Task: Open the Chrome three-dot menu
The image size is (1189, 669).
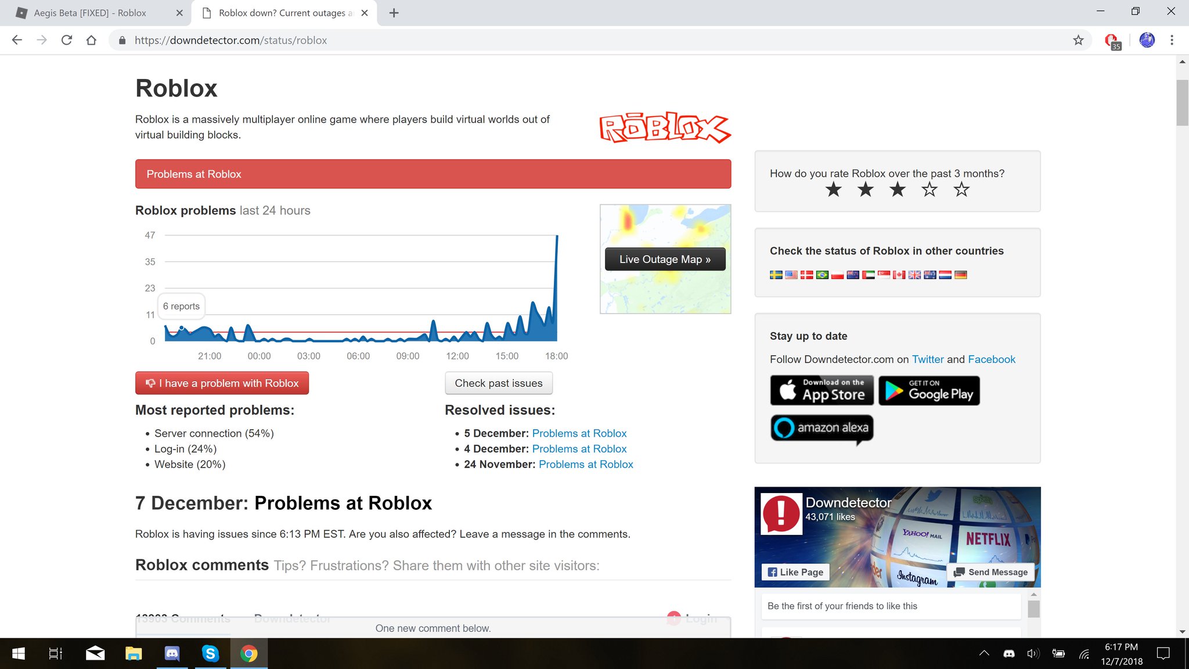Action: click(x=1172, y=40)
